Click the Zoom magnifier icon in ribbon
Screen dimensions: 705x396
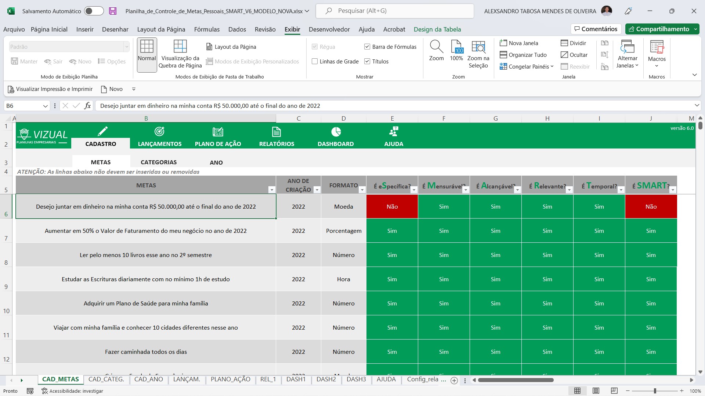(436, 47)
